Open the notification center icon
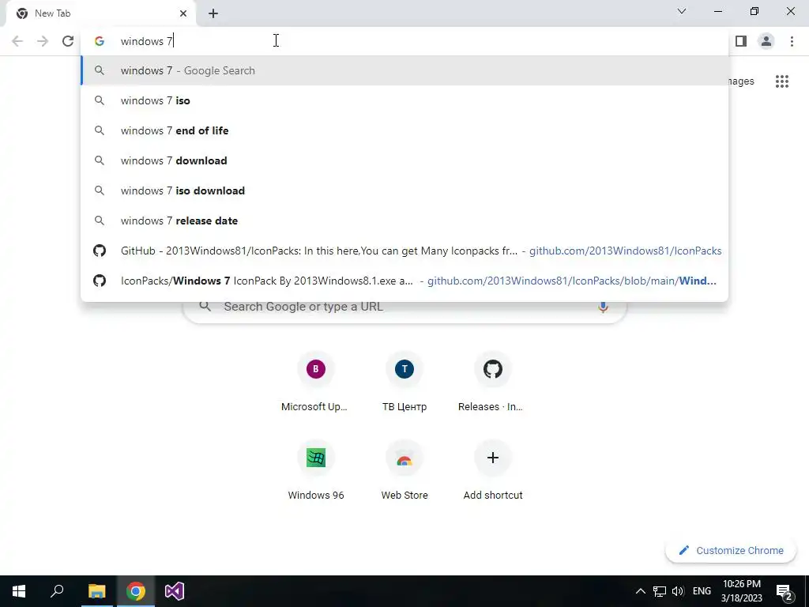 (x=785, y=591)
